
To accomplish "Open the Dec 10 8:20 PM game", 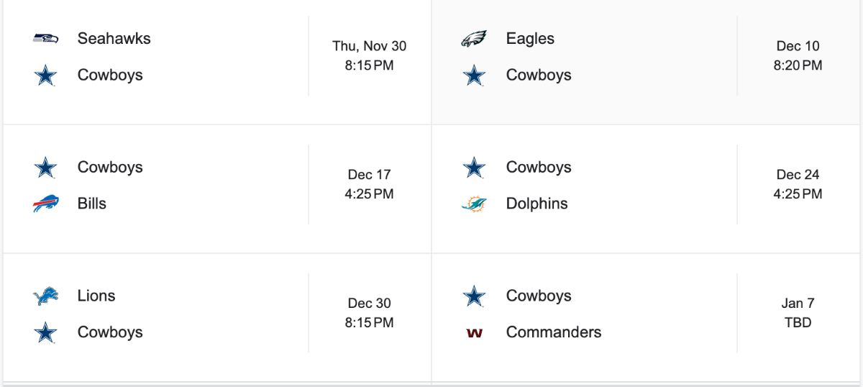I will (x=798, y=55).
